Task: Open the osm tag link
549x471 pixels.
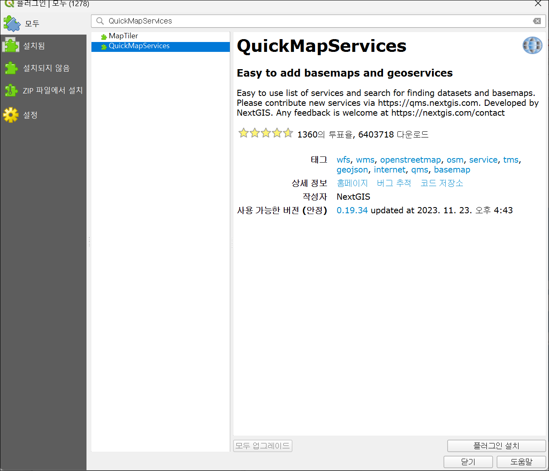Action: (x=455, y=160)
